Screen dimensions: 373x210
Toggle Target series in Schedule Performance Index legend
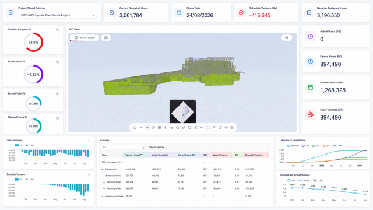pos(304,180)
